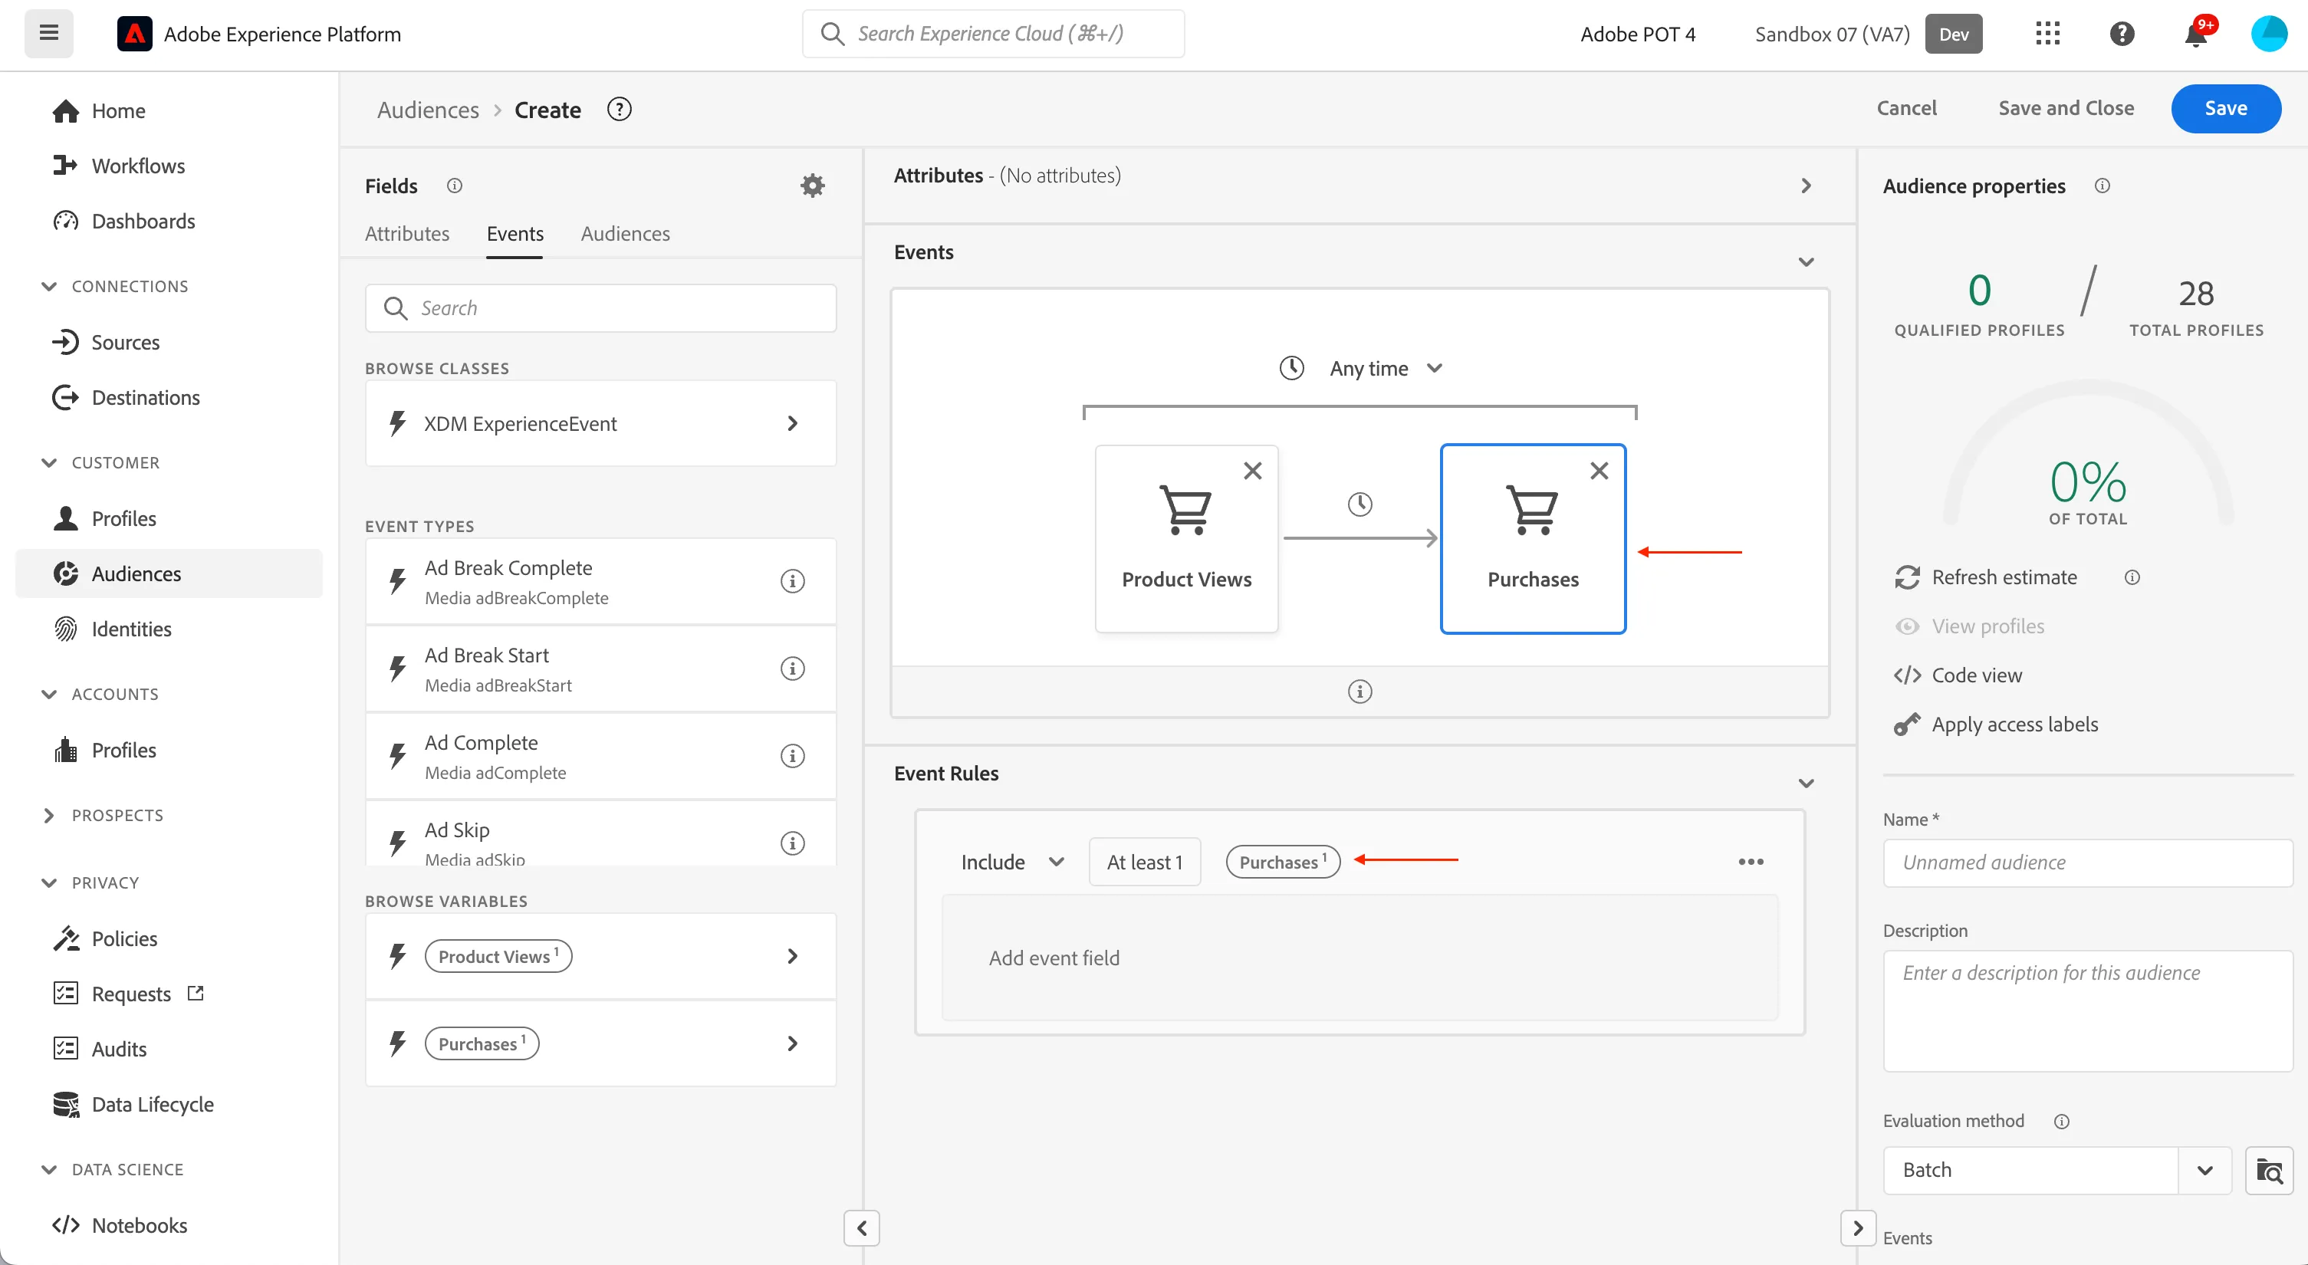Expand XDM ExperienceEvent class

coord(600,424)
